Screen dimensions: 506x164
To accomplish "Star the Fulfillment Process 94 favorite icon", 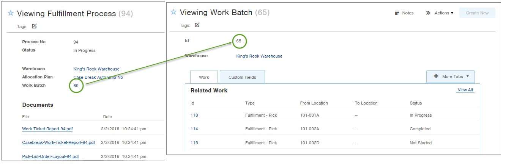I will point(11,13).
